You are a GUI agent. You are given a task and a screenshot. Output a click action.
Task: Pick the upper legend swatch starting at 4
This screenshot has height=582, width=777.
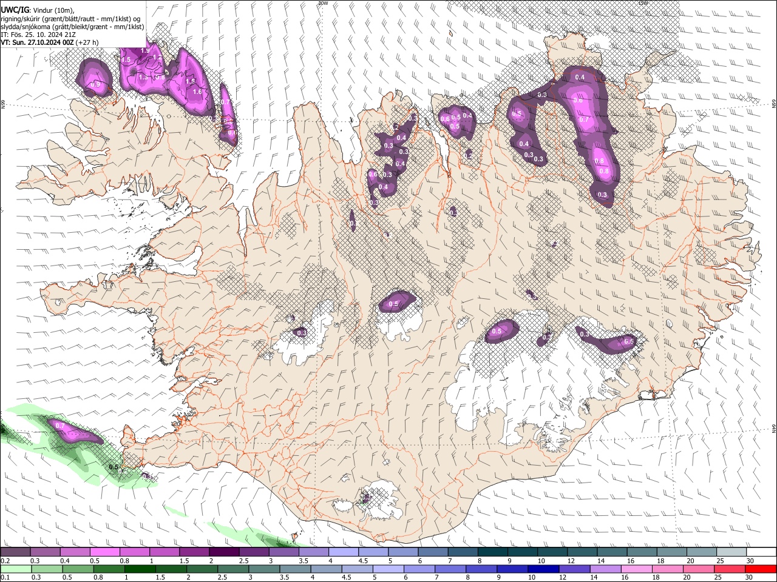[343, 552]
